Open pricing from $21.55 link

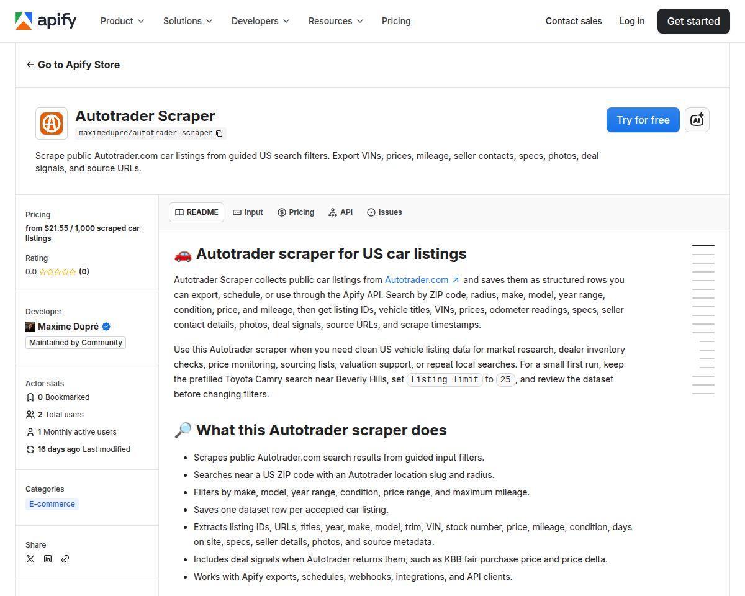coord(83,233)
